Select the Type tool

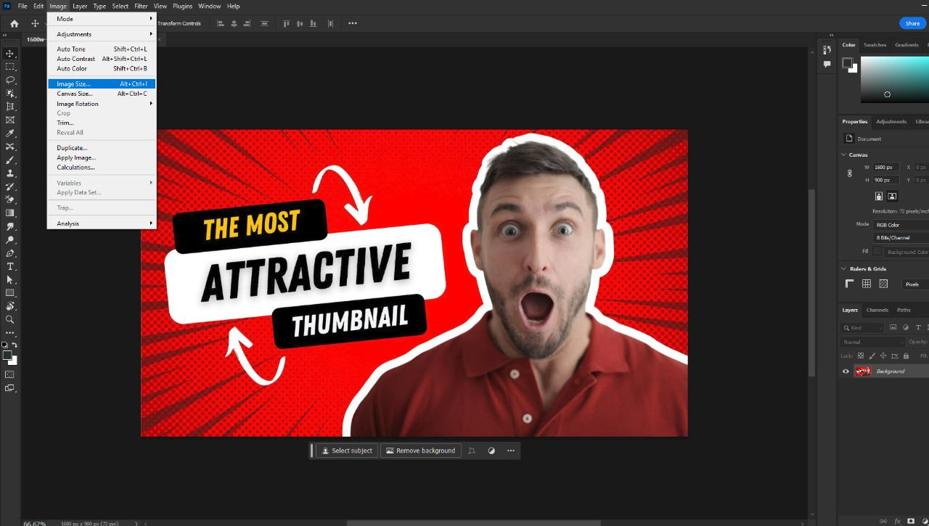10,267
